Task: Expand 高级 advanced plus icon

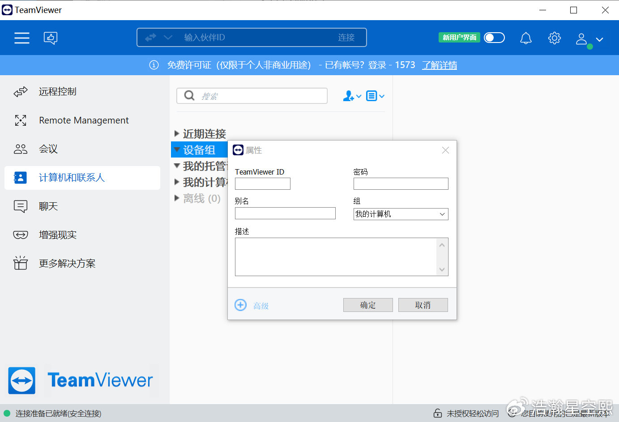Action: 240,305
